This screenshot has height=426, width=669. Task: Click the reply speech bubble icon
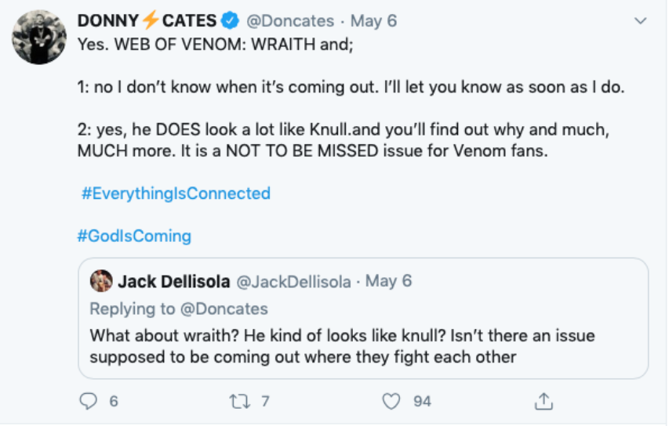click(88, 401)
